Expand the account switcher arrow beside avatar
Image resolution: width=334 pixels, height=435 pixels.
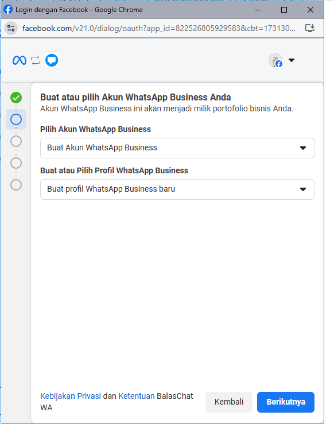292,60
